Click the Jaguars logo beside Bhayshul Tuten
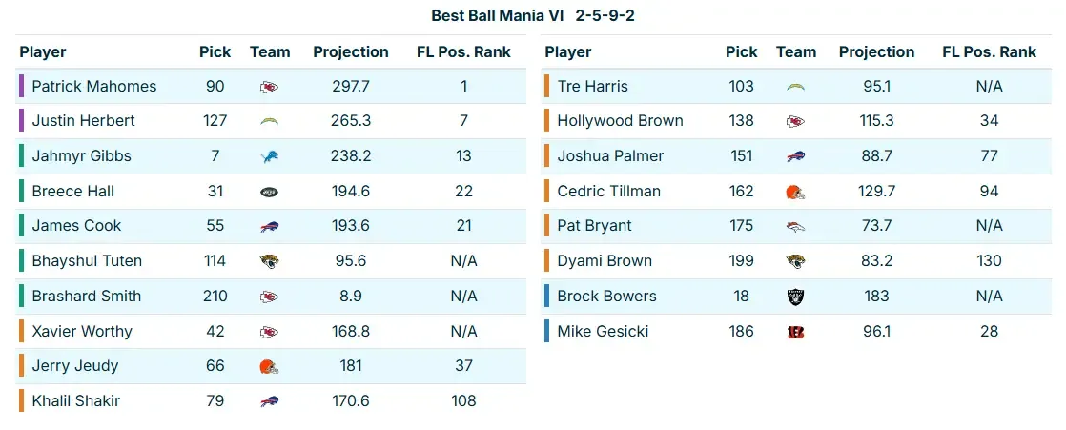Screen dimensions: 1066x430 pyautogui.click(x=270, y=261)
